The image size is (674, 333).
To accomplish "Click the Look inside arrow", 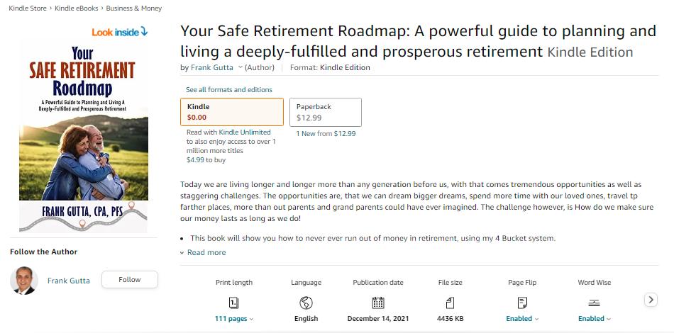I will [x=144, y=31].
